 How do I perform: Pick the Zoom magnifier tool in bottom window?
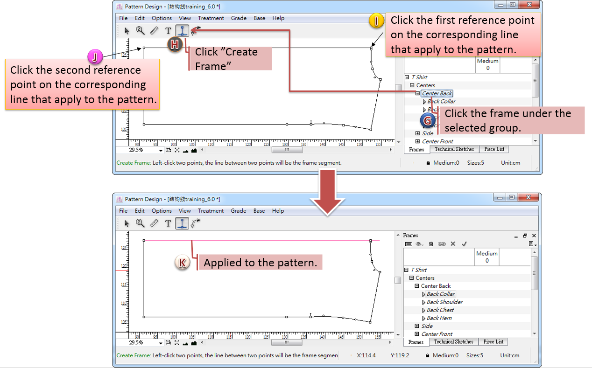click(x=140, y=223)
